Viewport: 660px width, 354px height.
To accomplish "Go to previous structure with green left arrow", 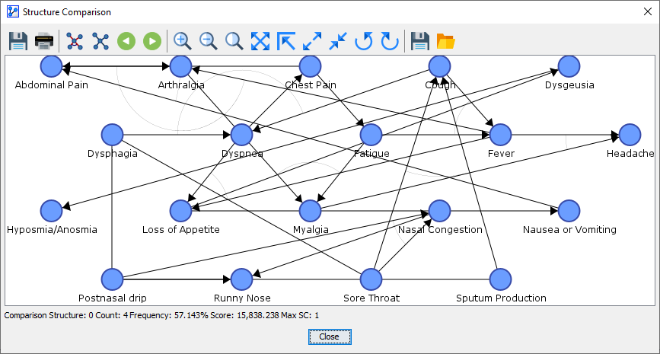I will [x=126, y=41].
